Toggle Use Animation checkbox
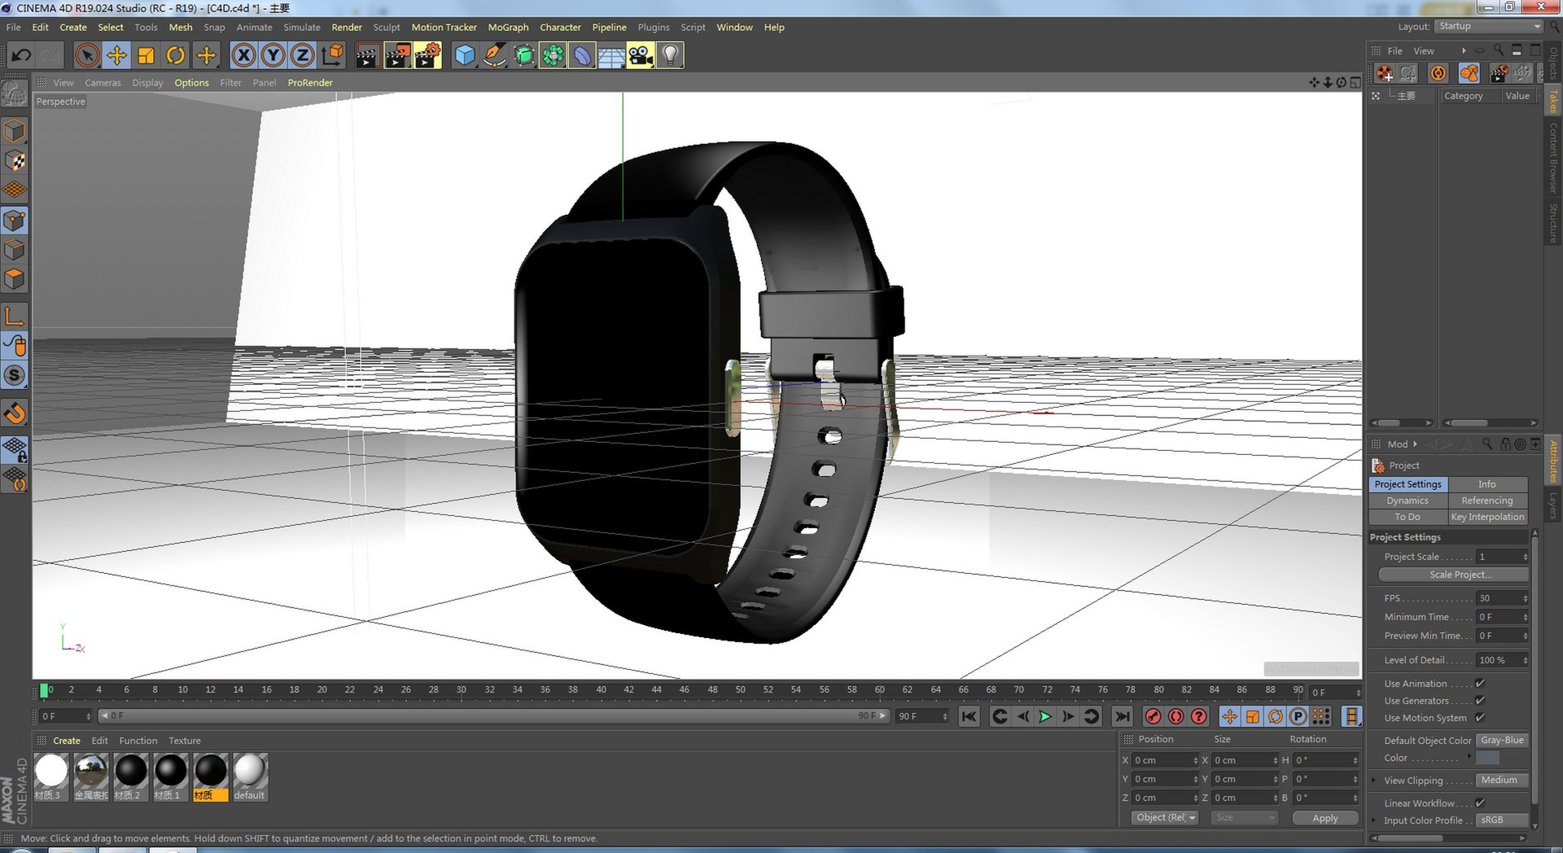 coord(1480,684)
